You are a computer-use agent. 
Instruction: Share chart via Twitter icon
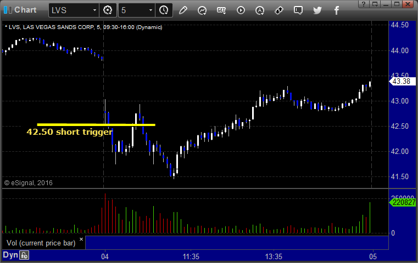point(317,10)
